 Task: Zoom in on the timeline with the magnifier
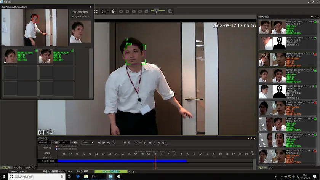(x=109, y=143)
